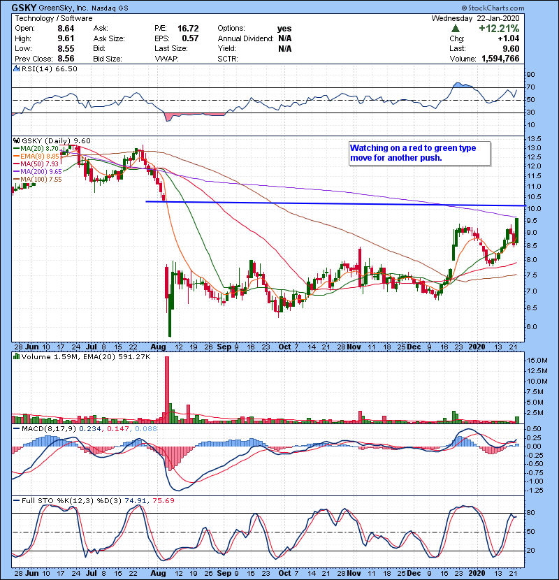
Task: Click the RSI indicator icon beside RSI(14)
Action: coord(17,68)
